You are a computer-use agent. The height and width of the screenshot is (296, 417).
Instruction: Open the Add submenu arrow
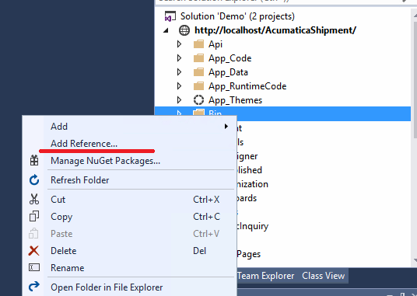226,127
